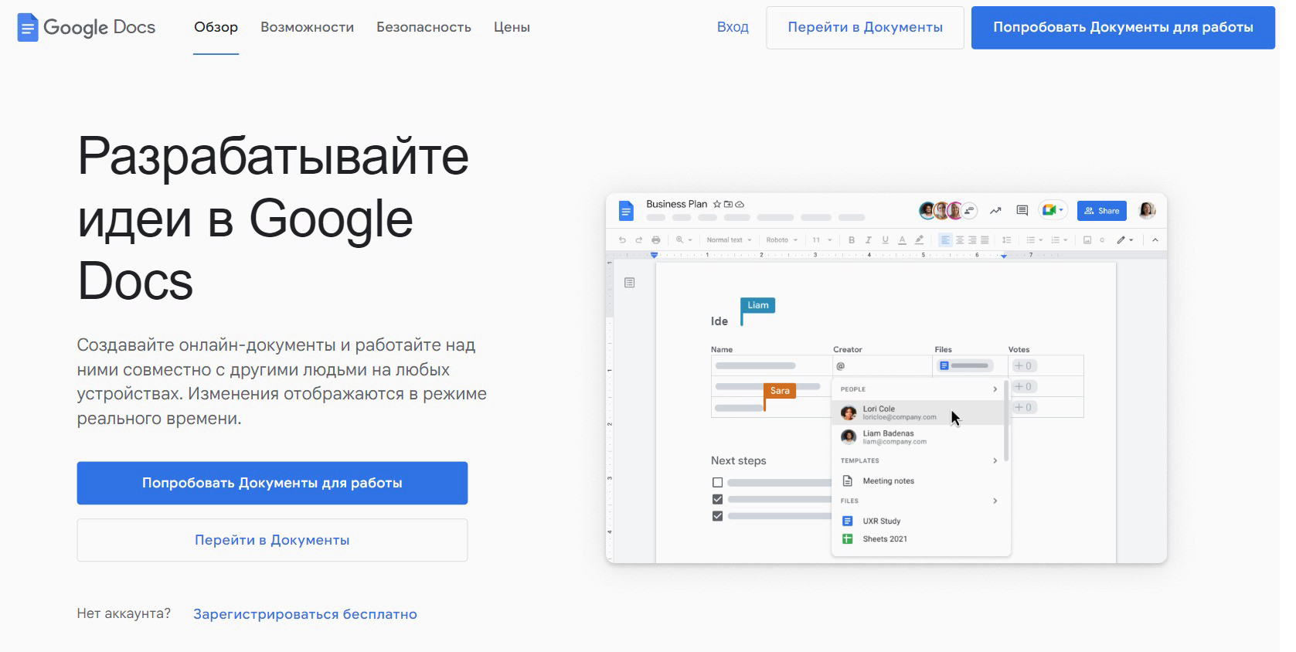Click the Вход sign-in link
Image resolution: width=1296 pixels, height=652 pixels.
click(733, 27)
